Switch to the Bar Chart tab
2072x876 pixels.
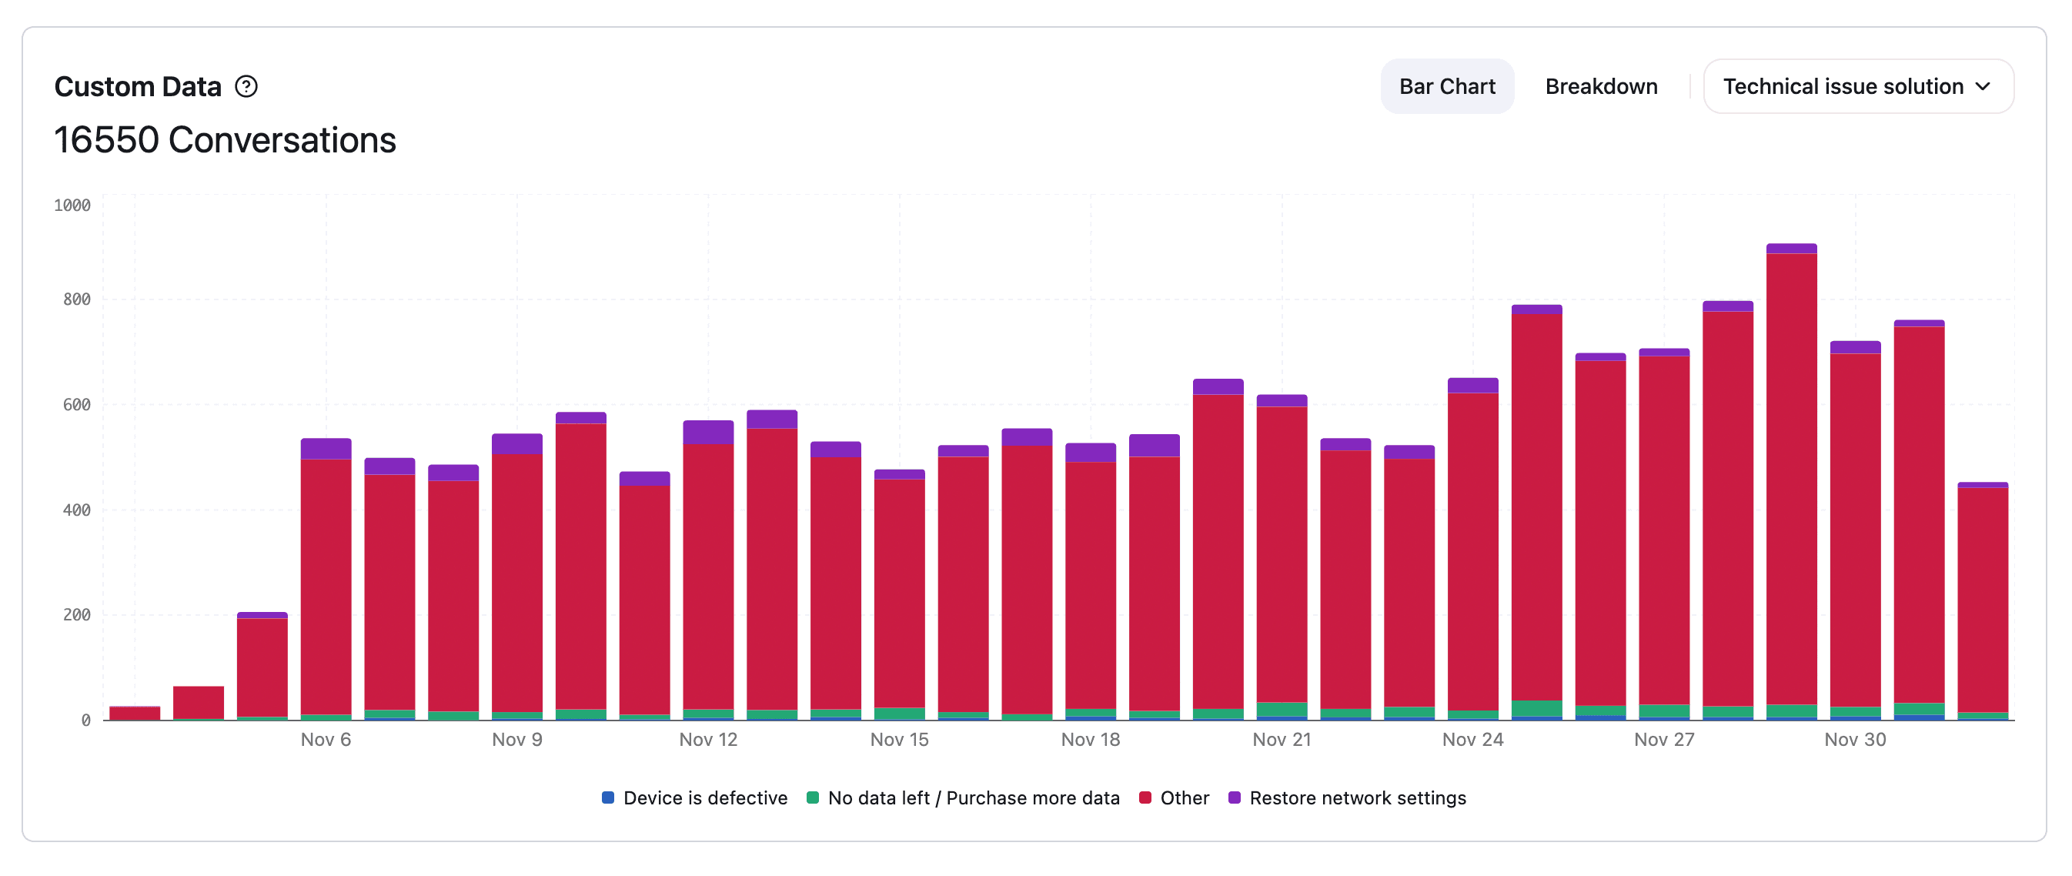click(x=1446, y=86)
